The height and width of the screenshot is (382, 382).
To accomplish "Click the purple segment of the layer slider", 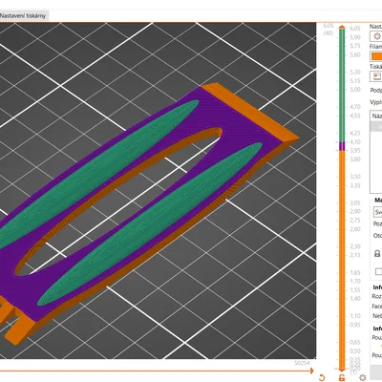I will pos(342,146).
